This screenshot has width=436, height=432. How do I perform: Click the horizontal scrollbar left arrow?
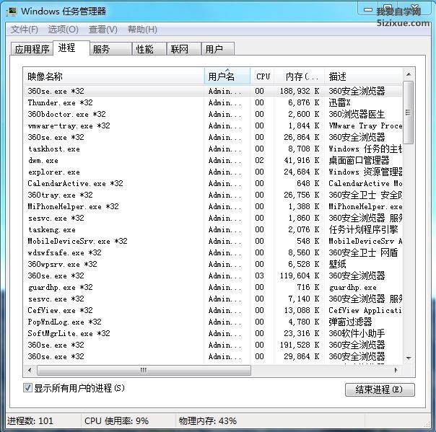(30, 370)
